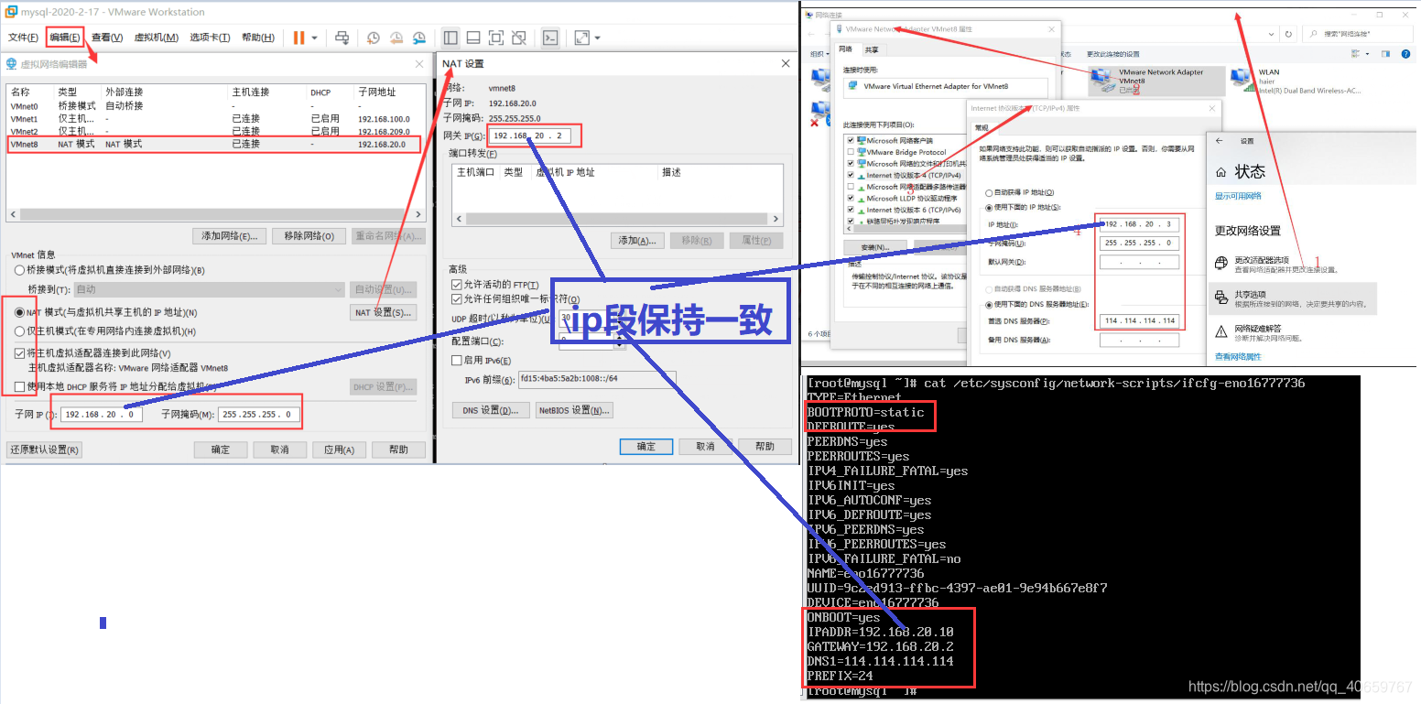
Task: Click the 还原默认设置(R) button
Action: 44,449
